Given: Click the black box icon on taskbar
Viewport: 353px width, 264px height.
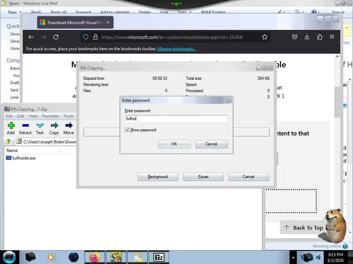Looking at the screenshot, I should point(30,257).
